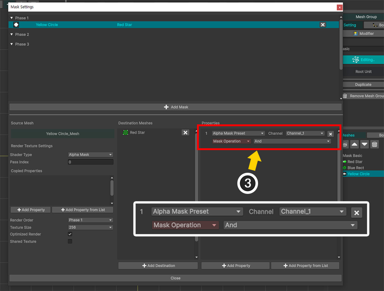Screen dimensions: 384x291
Task: Collapse the Phase 3 group
Action: click(12, 44)
